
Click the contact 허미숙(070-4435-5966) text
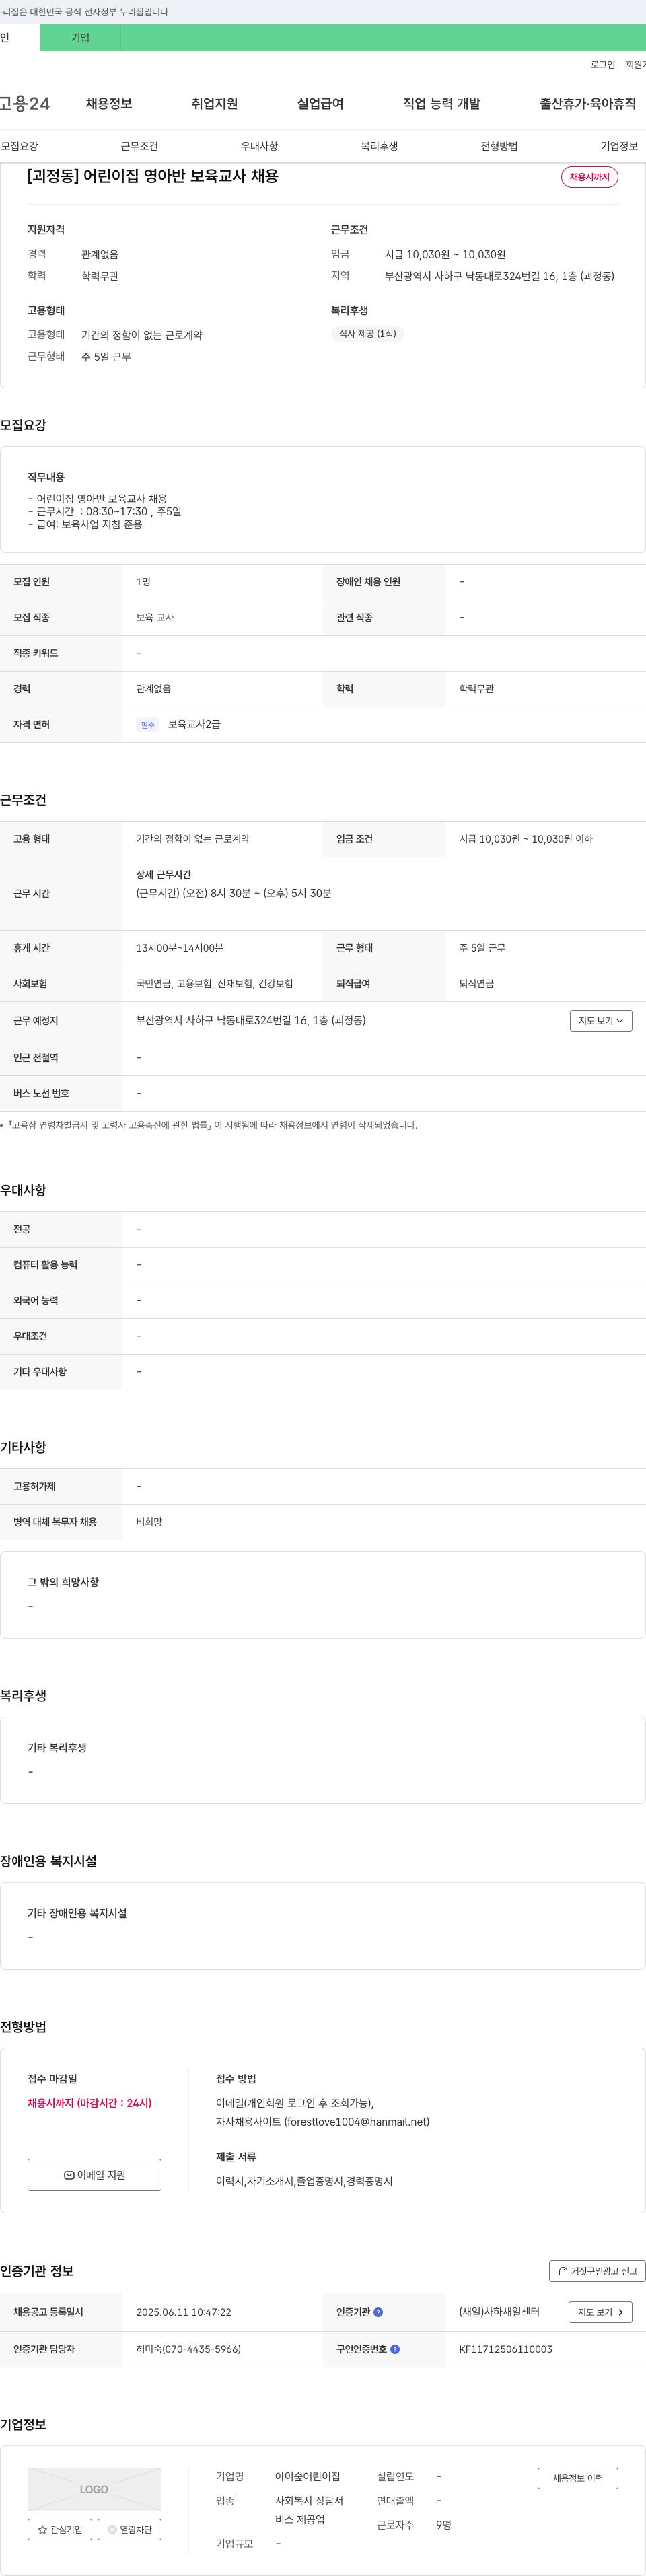click(188, 2349)
